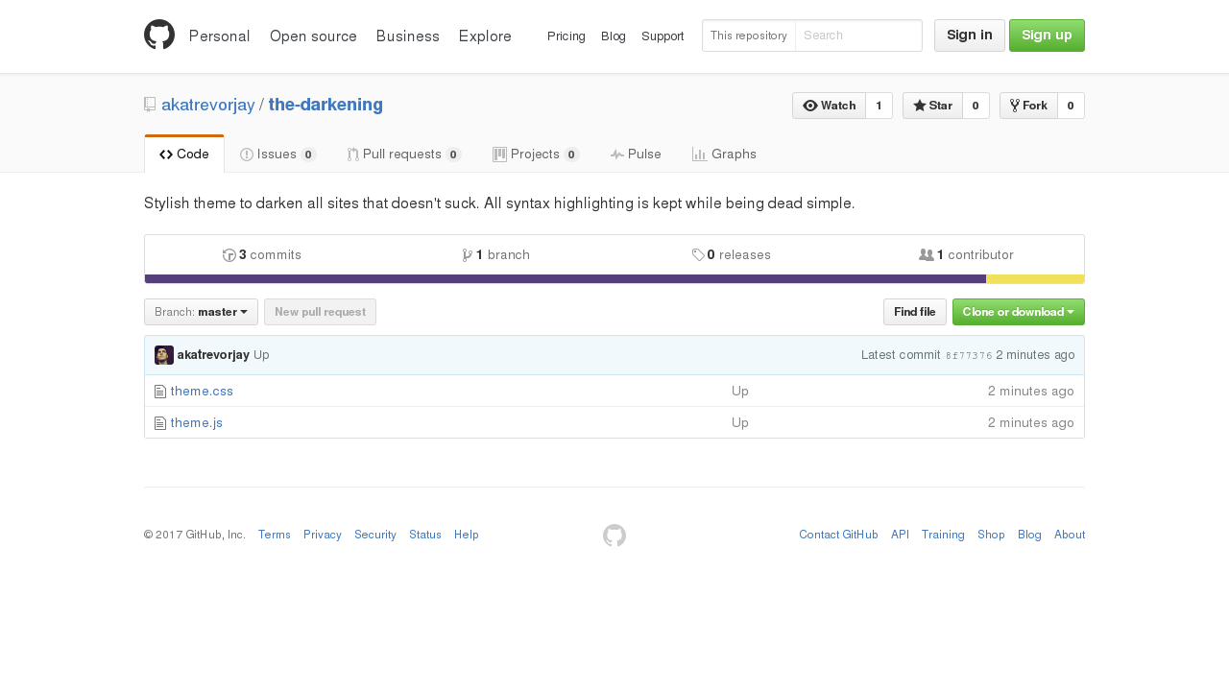Click the This repository search scope label
This screenshot has width=1229, height=691.
point(749,36)
